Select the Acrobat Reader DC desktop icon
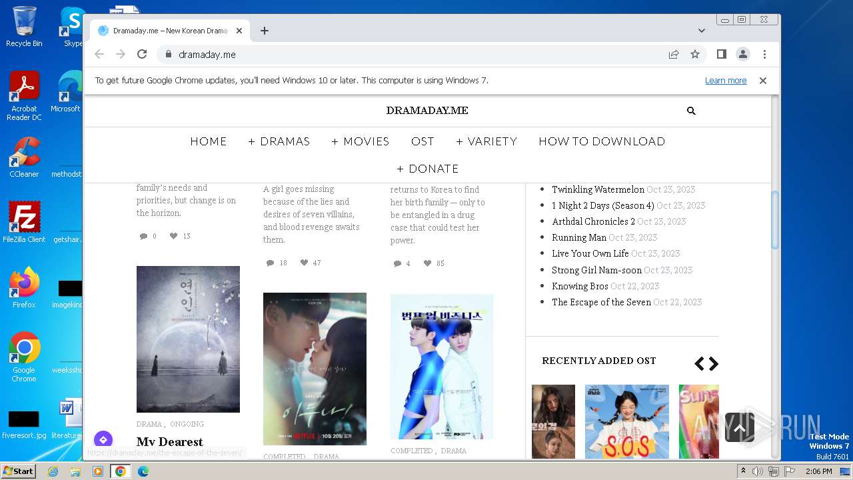 [x=24, y=96]
